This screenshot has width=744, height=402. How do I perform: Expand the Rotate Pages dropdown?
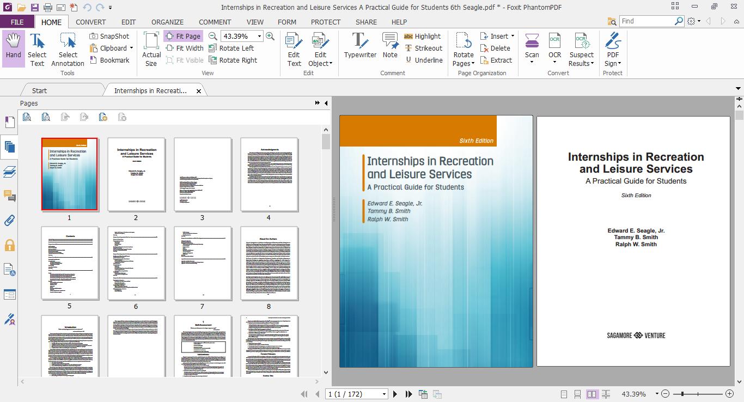(x=473, y=64)
